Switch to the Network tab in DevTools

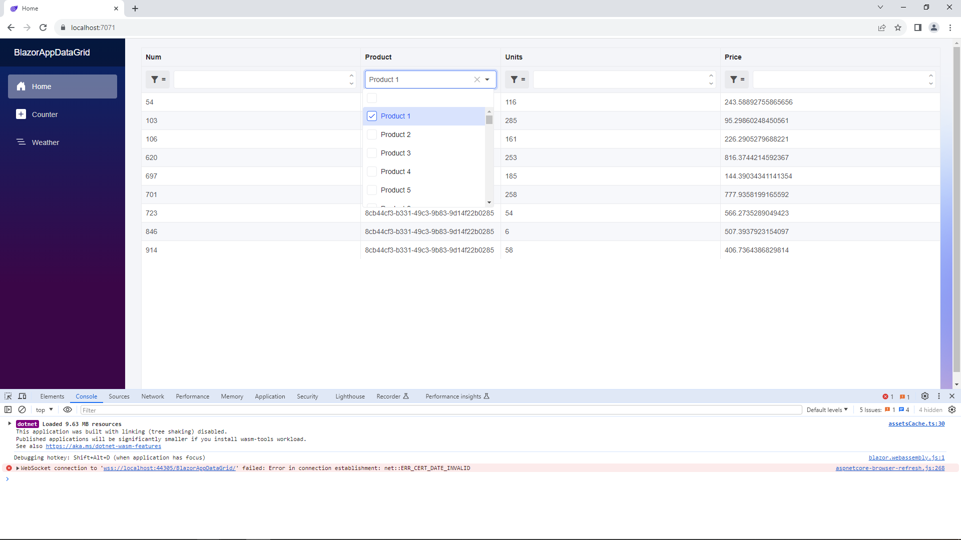pyautogui.click(x=153, y=396)
